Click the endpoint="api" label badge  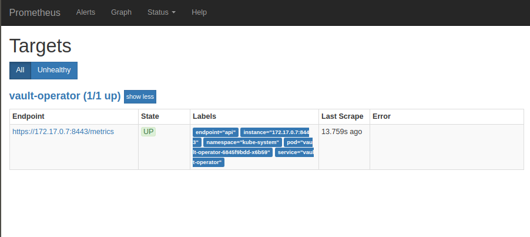(215, 132)
